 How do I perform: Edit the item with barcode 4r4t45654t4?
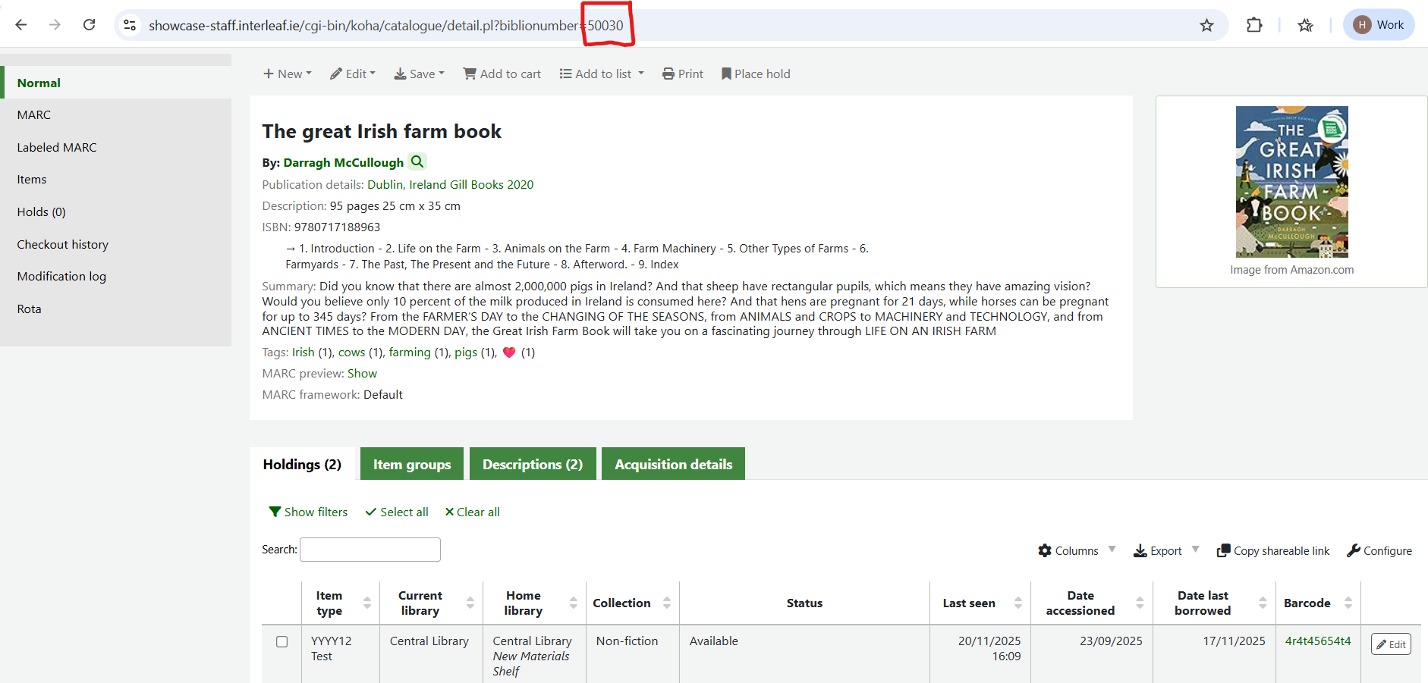(1391, 644)
